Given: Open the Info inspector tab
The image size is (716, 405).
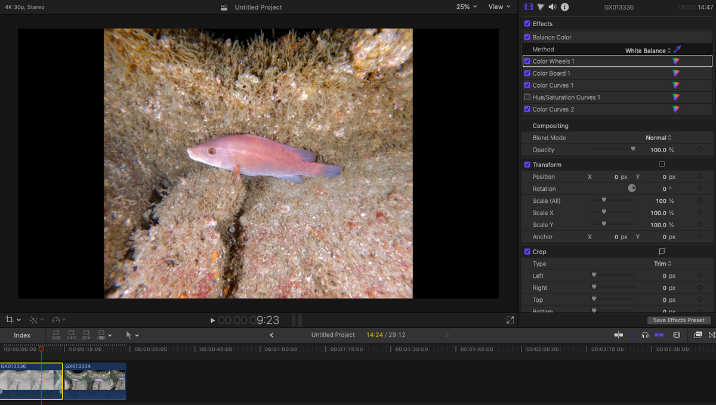Looking at the screenshot, I should coord(564,7).
